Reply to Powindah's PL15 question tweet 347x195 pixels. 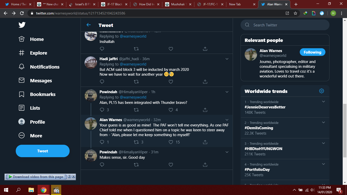(102, 110)
